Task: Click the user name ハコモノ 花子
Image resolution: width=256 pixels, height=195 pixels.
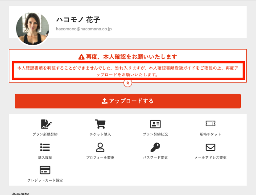Action: (x=78, y=20)
